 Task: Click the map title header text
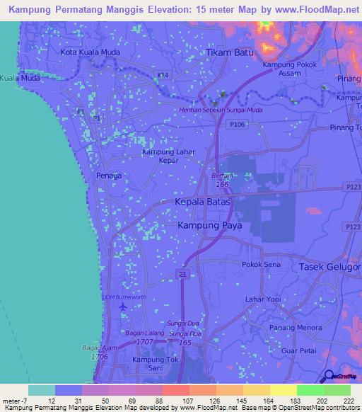pos(184,10)
